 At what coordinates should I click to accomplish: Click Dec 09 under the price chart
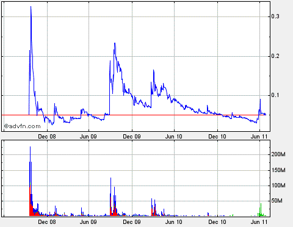point(132,137)
